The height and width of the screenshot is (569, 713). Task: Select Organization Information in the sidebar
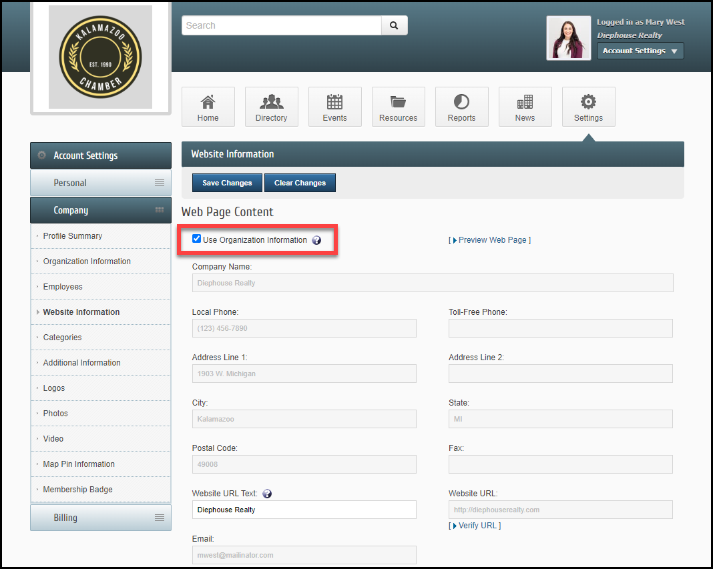(x=87, y=261)
